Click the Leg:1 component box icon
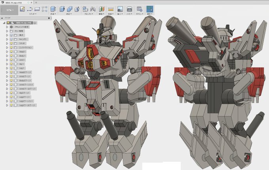The width and height of the screenshot is (269, 170). click(x=15, y=68)
